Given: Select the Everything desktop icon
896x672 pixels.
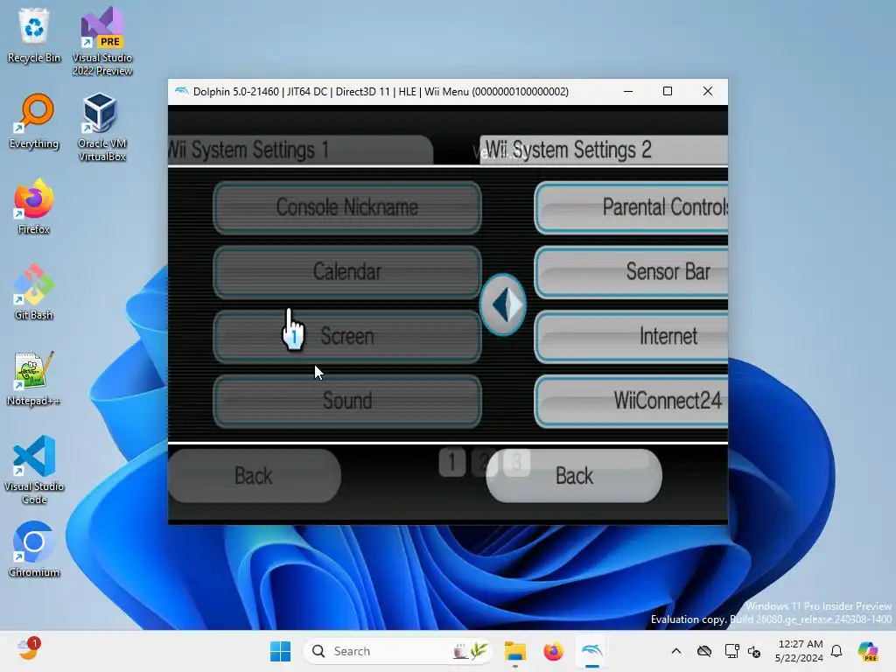Looking at the screenshot, I should click(34, 121).
